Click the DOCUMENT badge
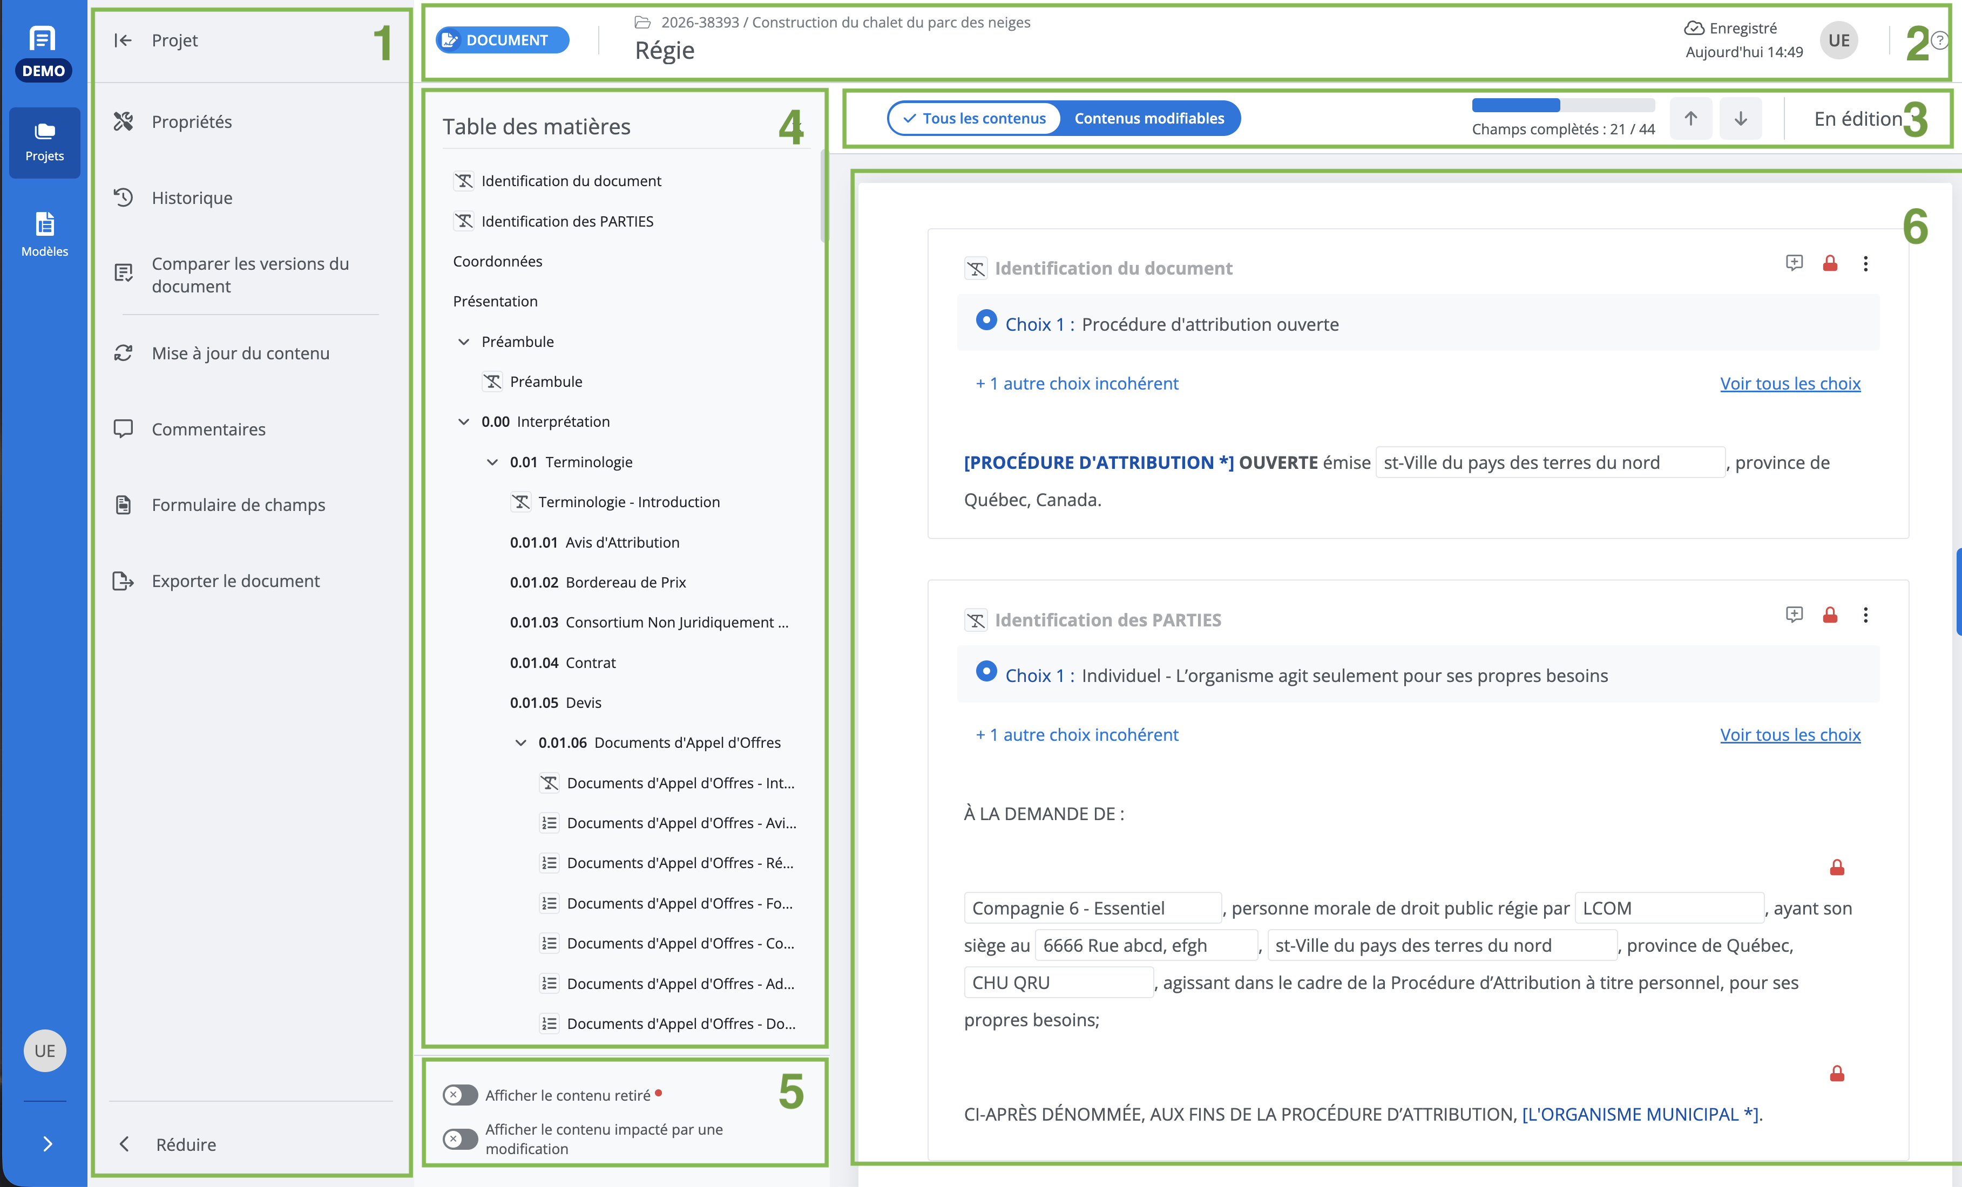This screenshot has width=1962, height=1187. coord(503,40)
